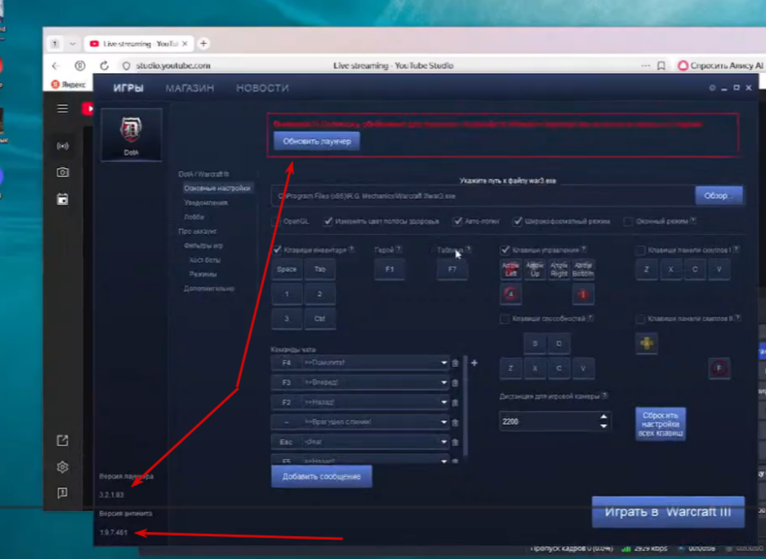Click the red-circled F key

click(719, 368)
